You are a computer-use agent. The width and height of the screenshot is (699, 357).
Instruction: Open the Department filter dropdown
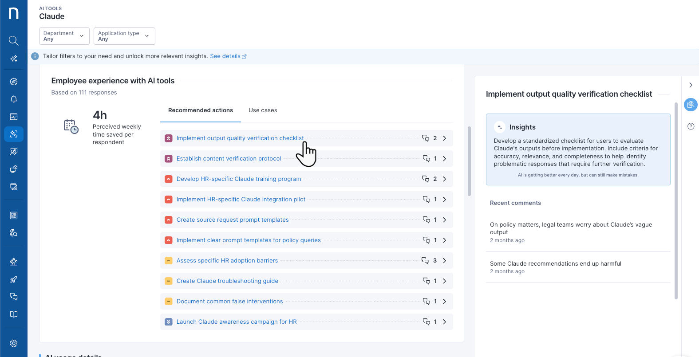(x=64, y=36)
